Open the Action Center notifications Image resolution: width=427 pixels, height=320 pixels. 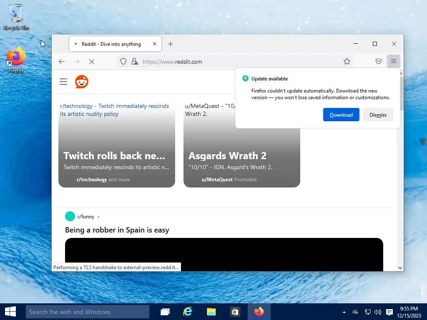(390, 312)
